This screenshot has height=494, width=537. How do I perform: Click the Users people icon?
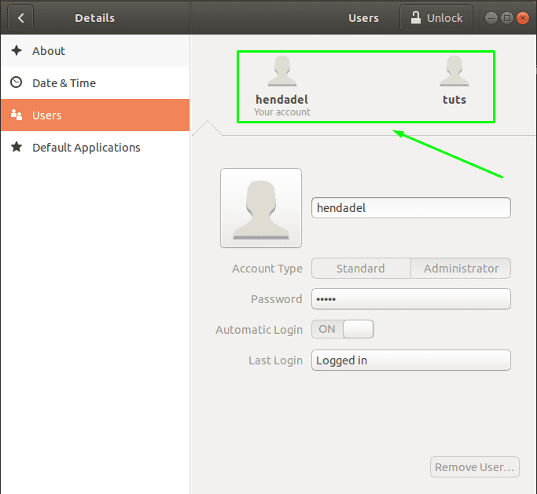[17, 115]
